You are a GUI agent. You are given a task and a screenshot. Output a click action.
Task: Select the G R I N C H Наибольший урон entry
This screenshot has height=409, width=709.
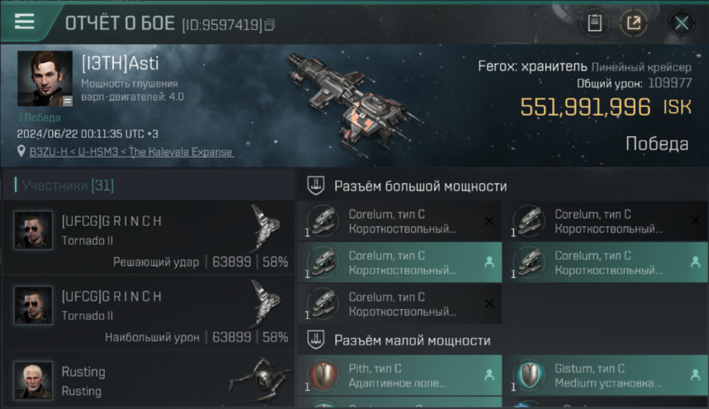pyautogui.click(x=148, y=312)
